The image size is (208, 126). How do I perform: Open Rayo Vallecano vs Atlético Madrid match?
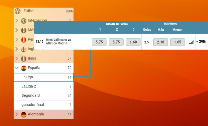(58, 42)
